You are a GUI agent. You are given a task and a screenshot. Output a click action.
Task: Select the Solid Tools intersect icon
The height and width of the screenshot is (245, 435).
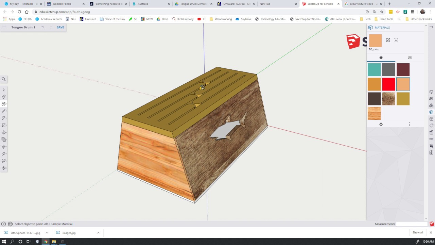(x=4, y=140)
